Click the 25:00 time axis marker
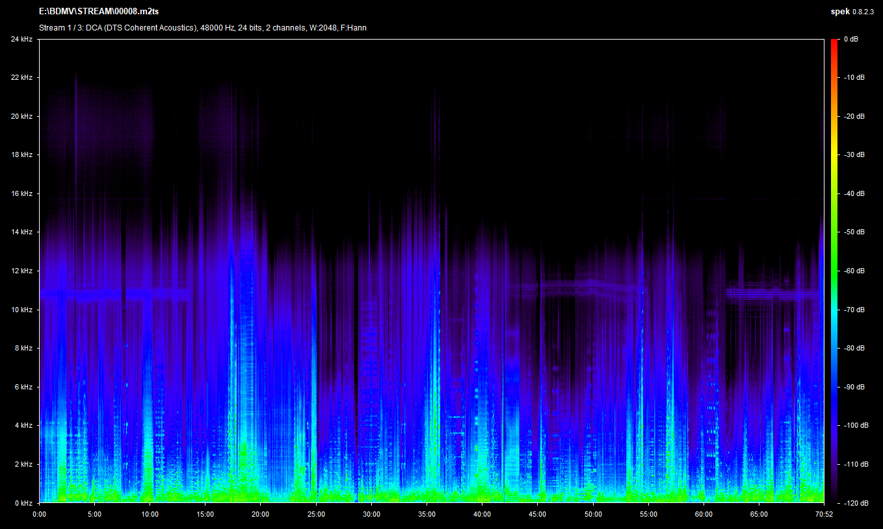 (x=316, y=513)
